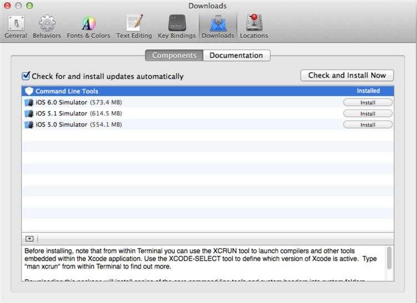
Task: Click the iOS 6.0 Simulator icon
Action: (x=29, y=103)
